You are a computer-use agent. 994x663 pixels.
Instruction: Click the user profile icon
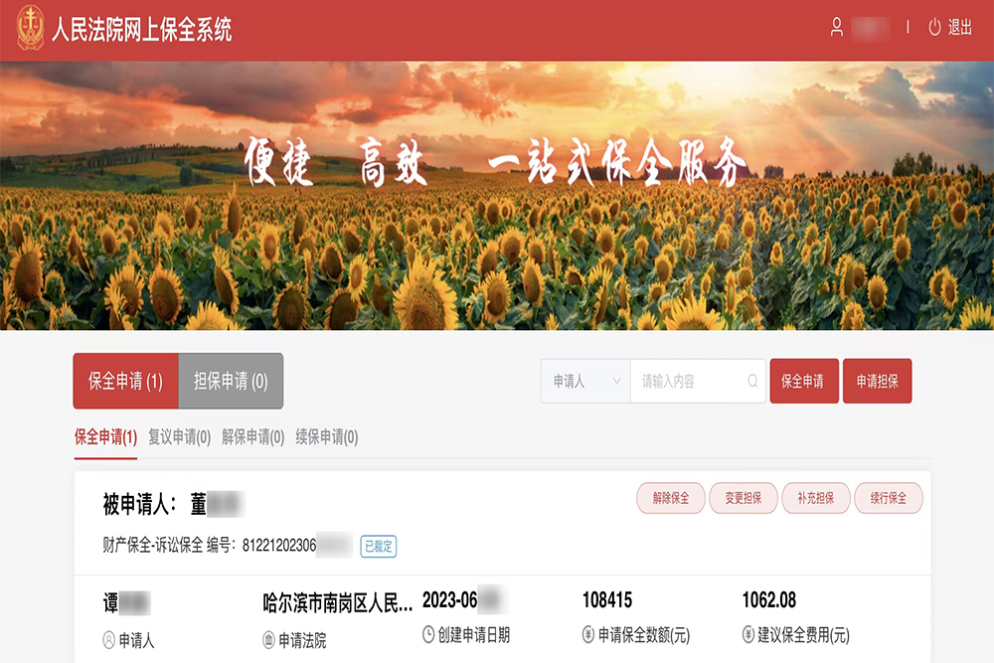[x=837, y=28]
